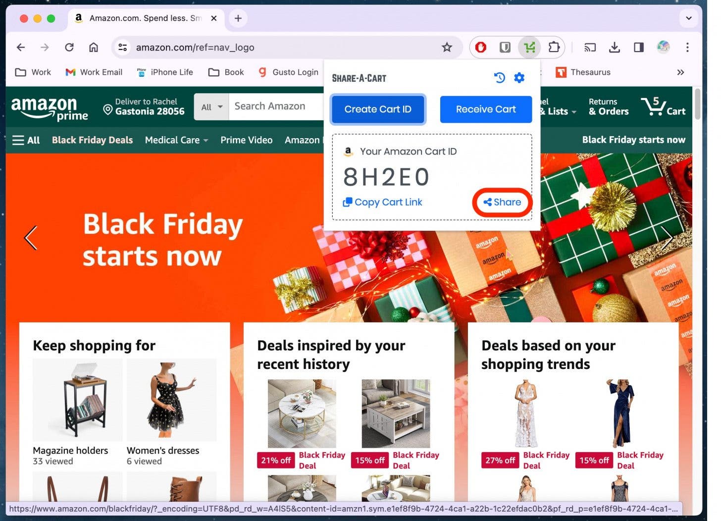Click the Share-A-Cart extension icon in toolbar

click(529, 47)
